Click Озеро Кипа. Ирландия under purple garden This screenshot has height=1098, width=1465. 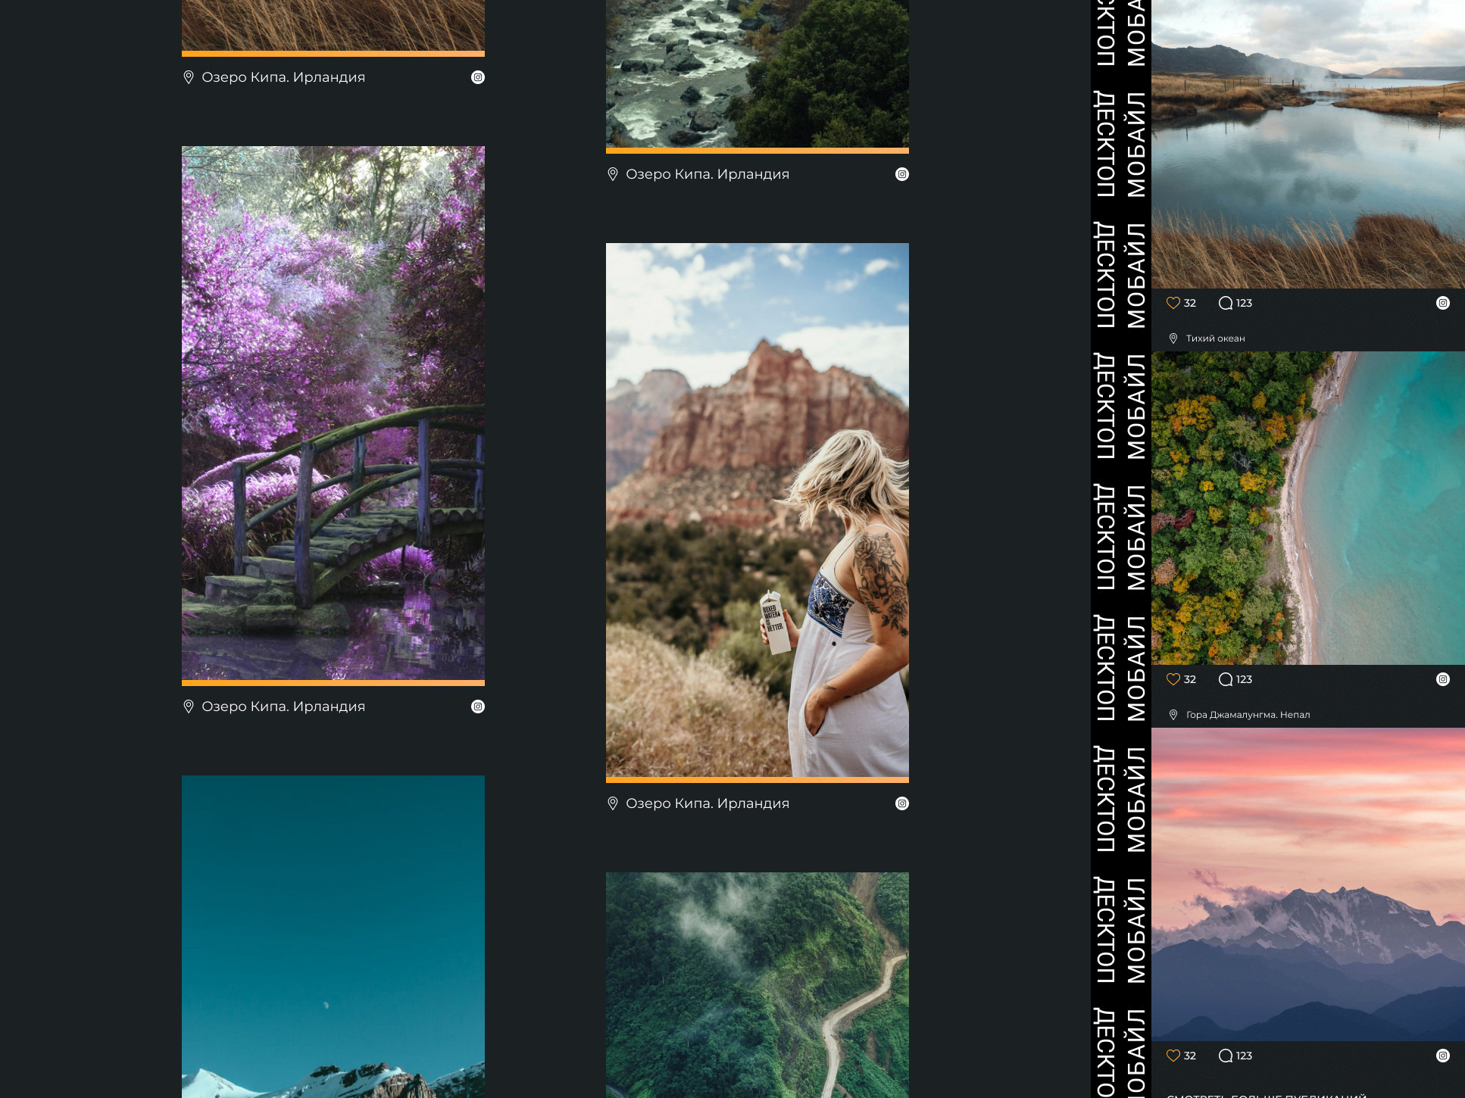point(283,707)
